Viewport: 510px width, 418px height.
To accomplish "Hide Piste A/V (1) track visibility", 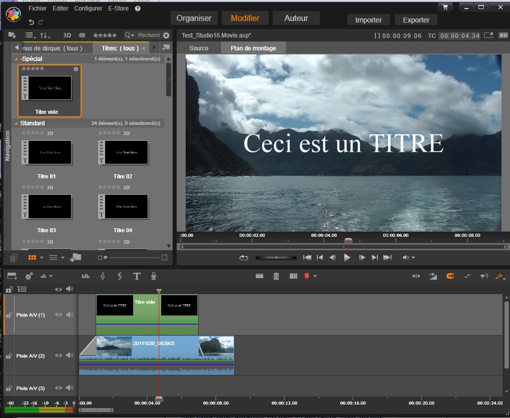I will pyautogui.click(x=59, y=315).
